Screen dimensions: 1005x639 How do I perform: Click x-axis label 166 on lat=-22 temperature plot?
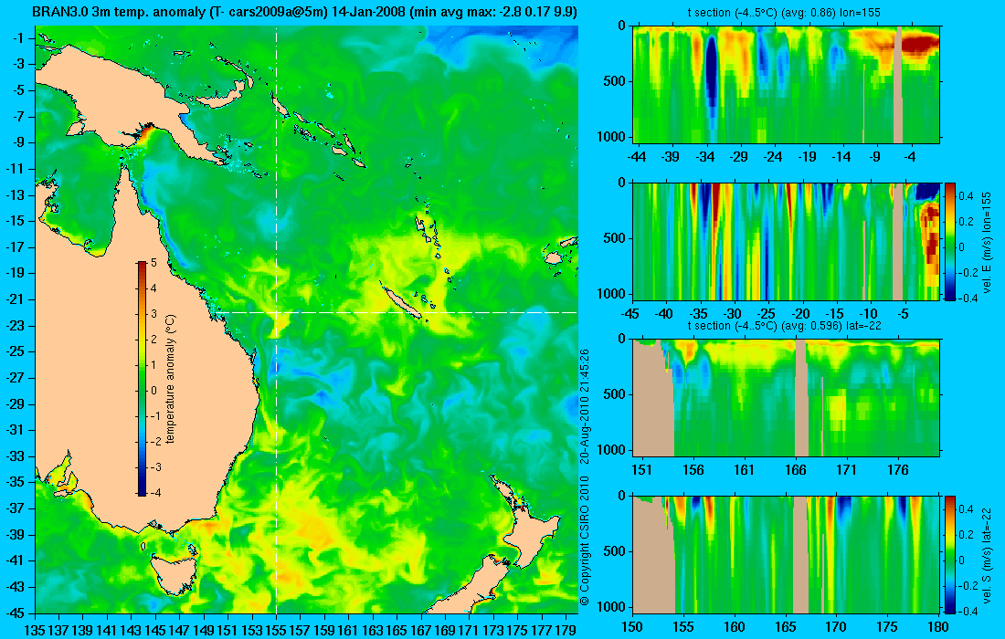tap(796, 470)
